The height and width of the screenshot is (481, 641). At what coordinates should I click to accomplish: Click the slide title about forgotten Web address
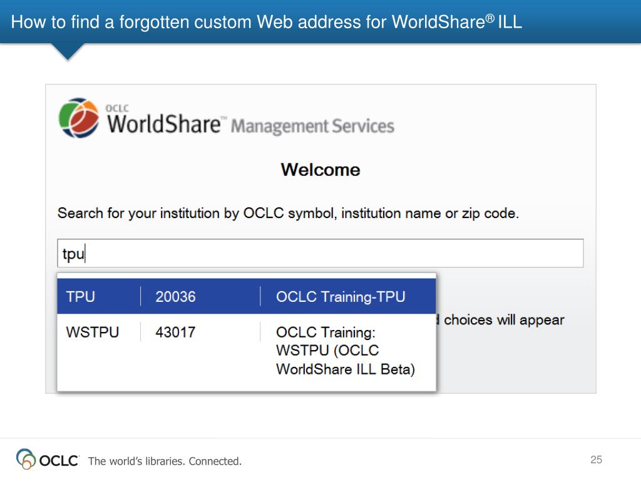coord(266,23)
